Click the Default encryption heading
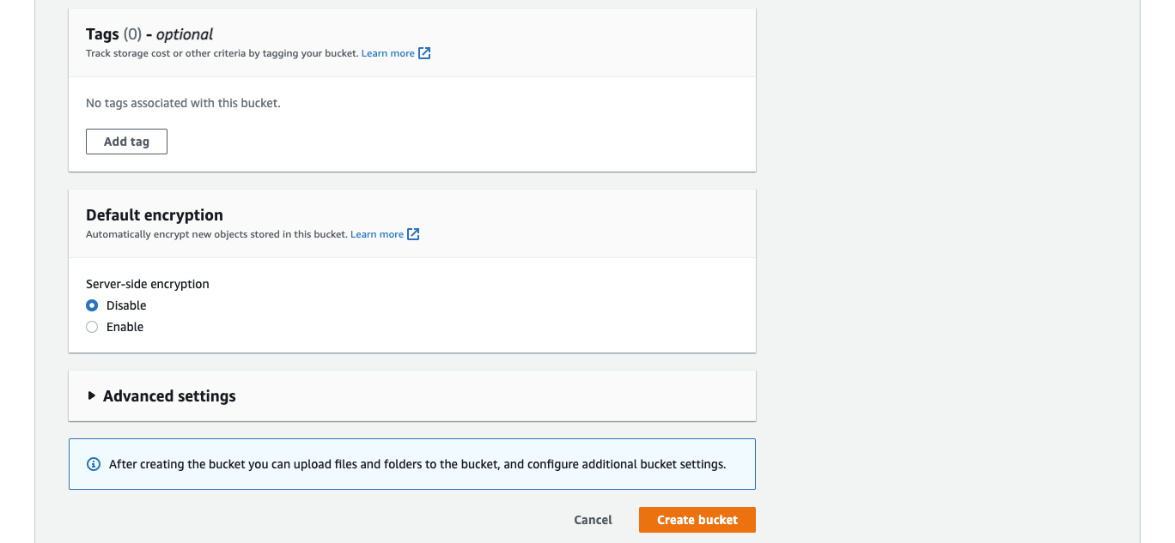The height and width of the screenshot is (543, 1175). click(x=154, y=214)
